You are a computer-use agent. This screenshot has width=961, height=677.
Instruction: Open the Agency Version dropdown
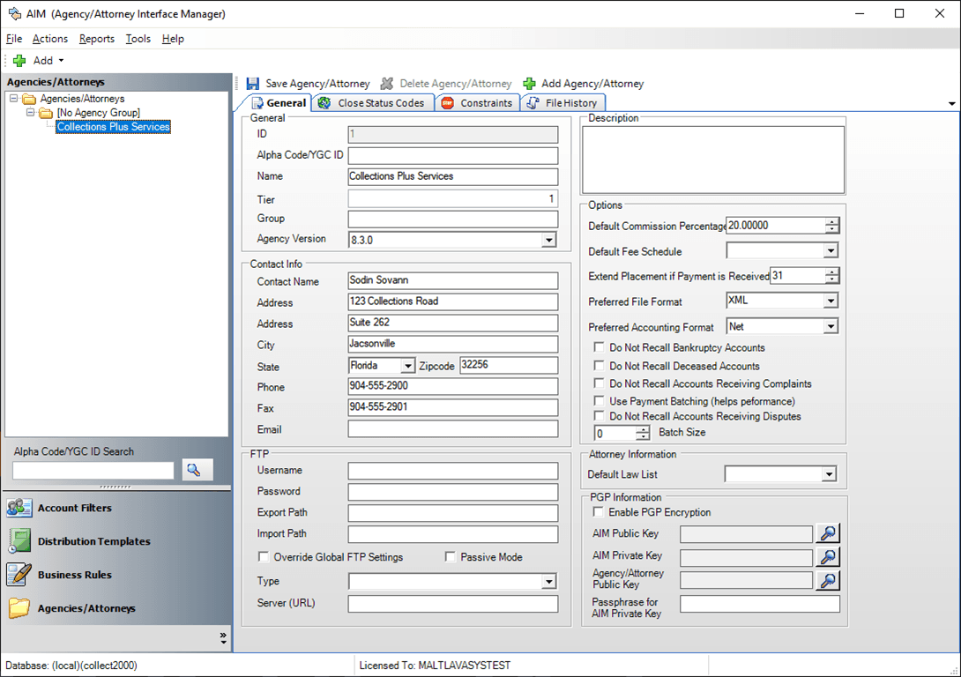click(548, 240)
